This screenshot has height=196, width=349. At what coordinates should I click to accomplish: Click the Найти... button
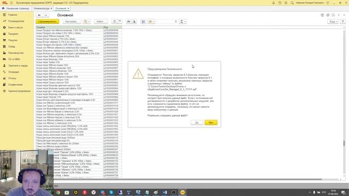[100, 22]
